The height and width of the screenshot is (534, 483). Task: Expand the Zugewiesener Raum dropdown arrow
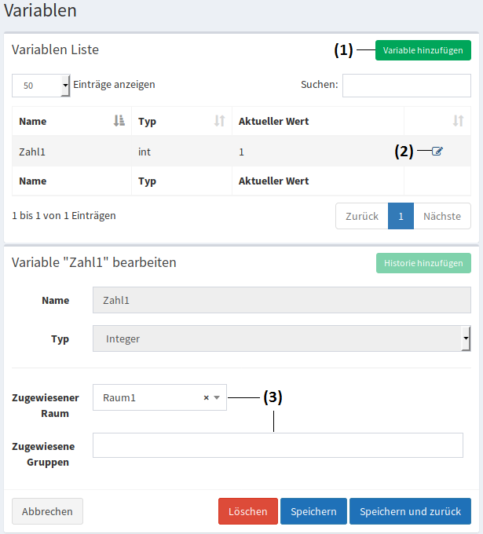(x=218, y=398)
